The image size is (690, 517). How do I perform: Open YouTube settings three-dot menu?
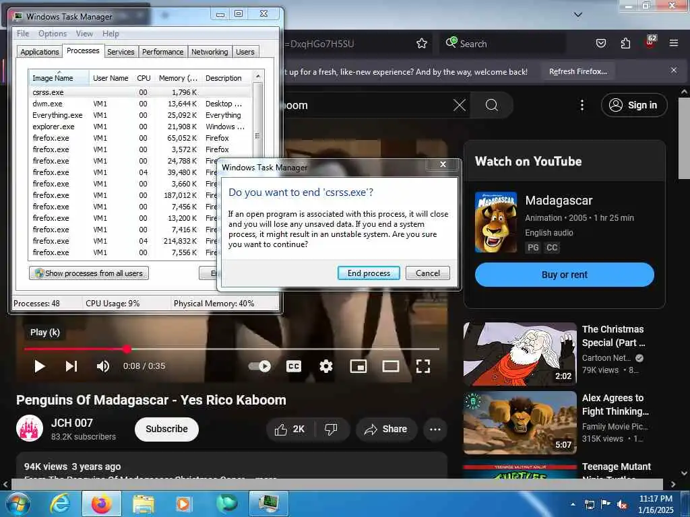582,105
